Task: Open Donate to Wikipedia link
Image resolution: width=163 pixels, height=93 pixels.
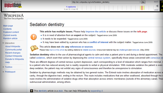Action: coord(15,59)
